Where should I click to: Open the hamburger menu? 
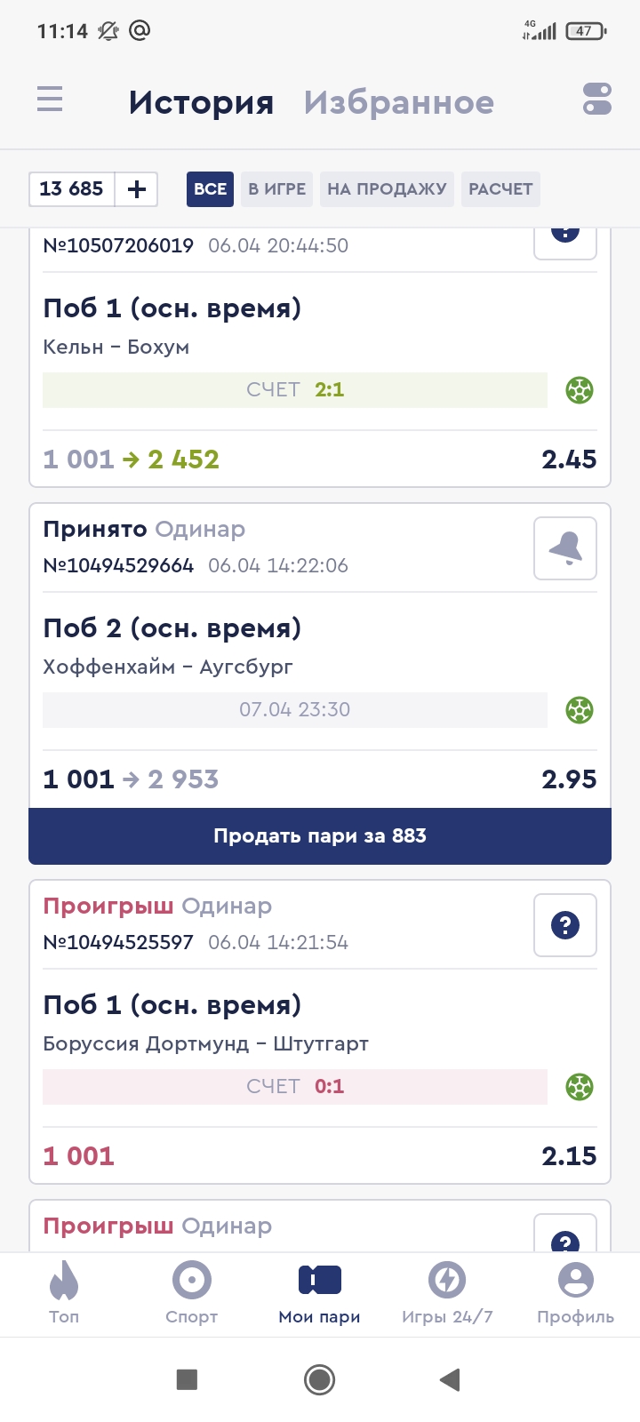(x=50, y=99)
